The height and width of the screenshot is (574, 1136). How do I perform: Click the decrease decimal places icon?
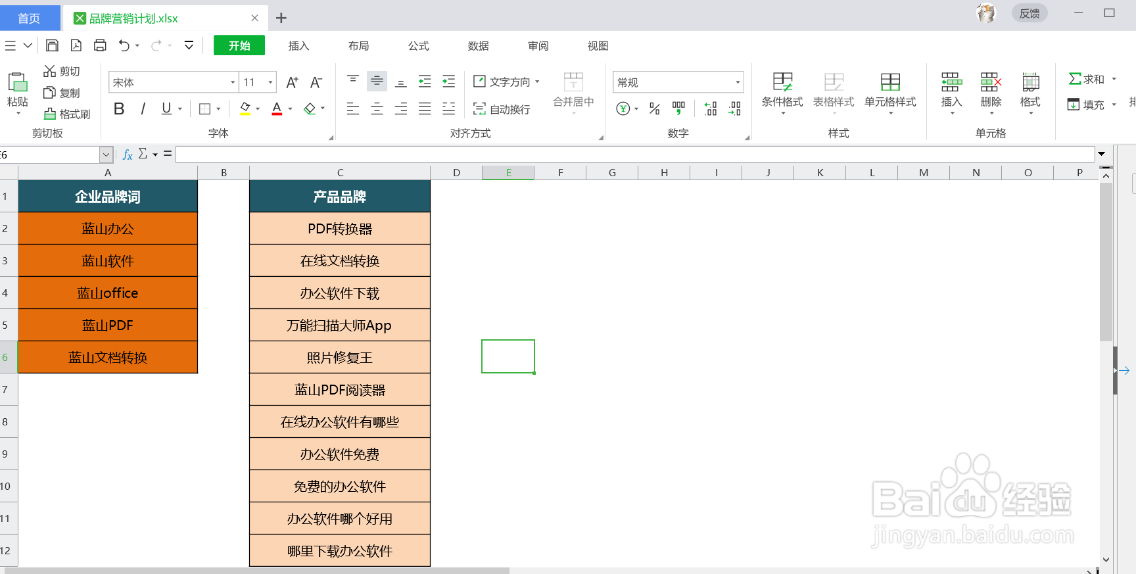coord(735,108)
